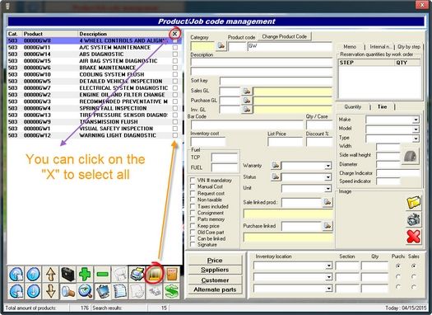Toggle the Can be linked checkbox
Screen dimensions: 432x315
(193, 238)
